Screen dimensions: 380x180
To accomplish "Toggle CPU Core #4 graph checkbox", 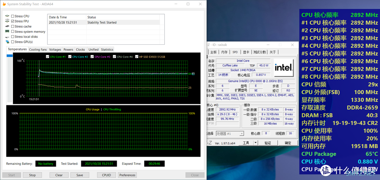I will (x=114, y=57).
